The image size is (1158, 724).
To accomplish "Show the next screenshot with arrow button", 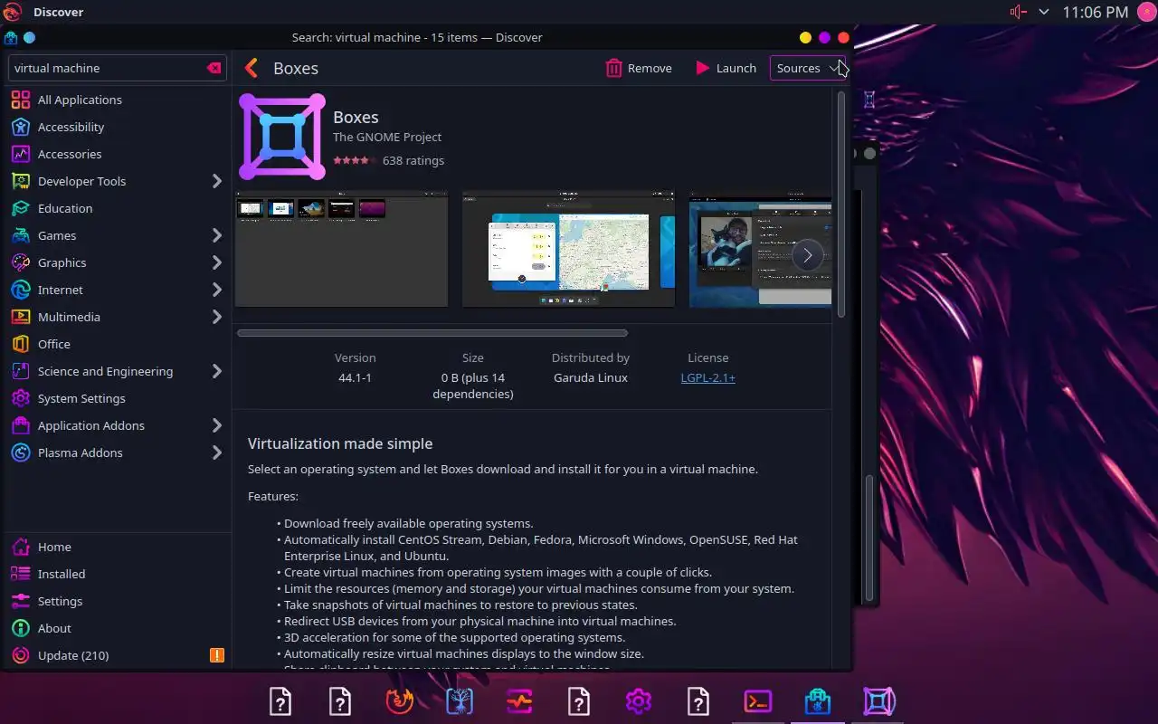I will pos(808,256).
